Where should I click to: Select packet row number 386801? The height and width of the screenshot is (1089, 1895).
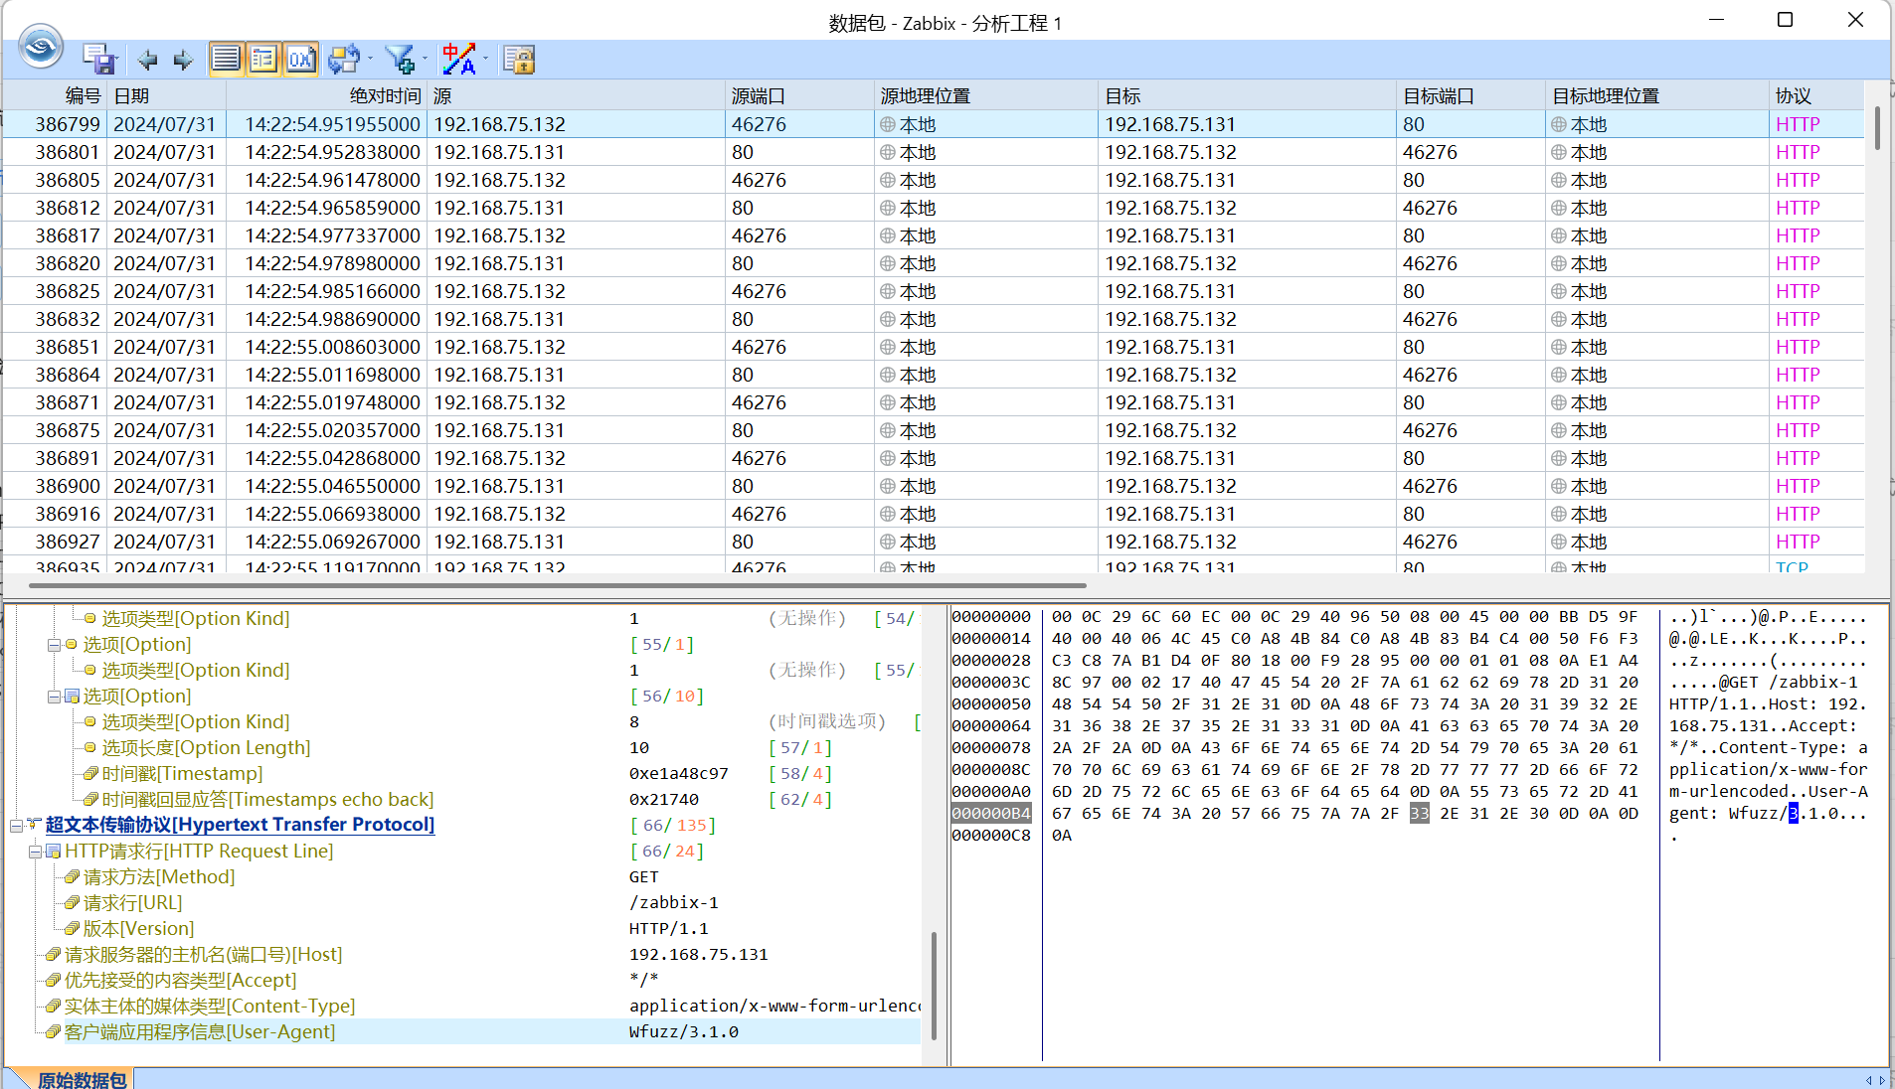click(x=933, y=152)
